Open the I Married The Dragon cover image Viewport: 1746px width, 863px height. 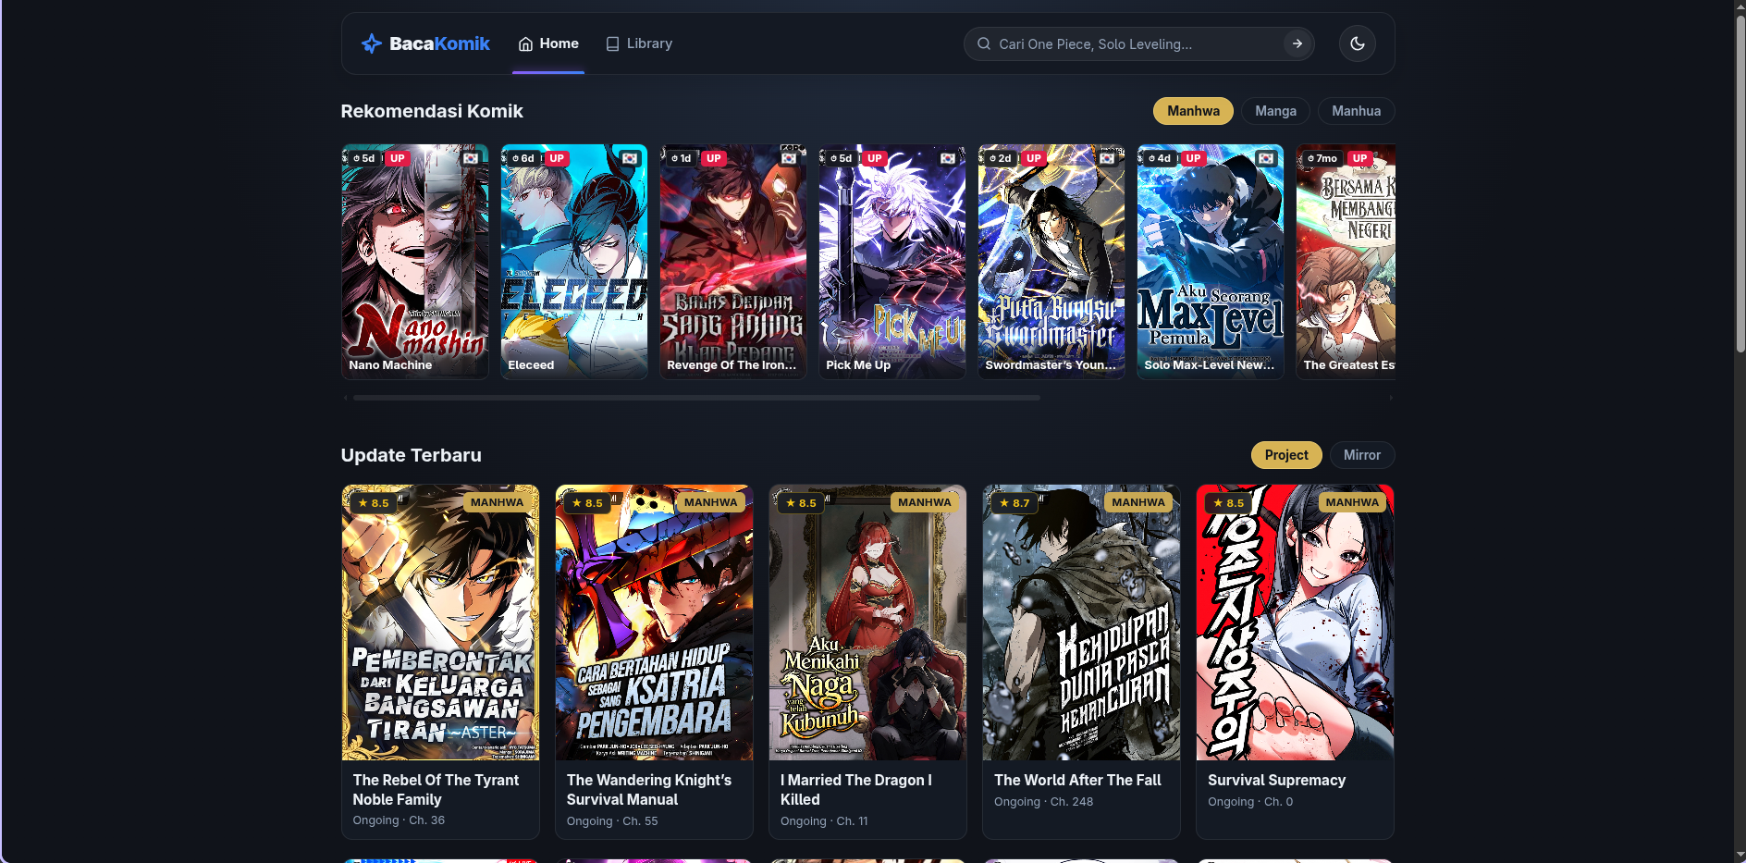tap(867, 623)
